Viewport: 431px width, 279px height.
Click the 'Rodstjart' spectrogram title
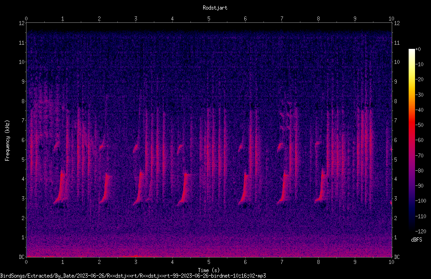(x=215, y=8)
